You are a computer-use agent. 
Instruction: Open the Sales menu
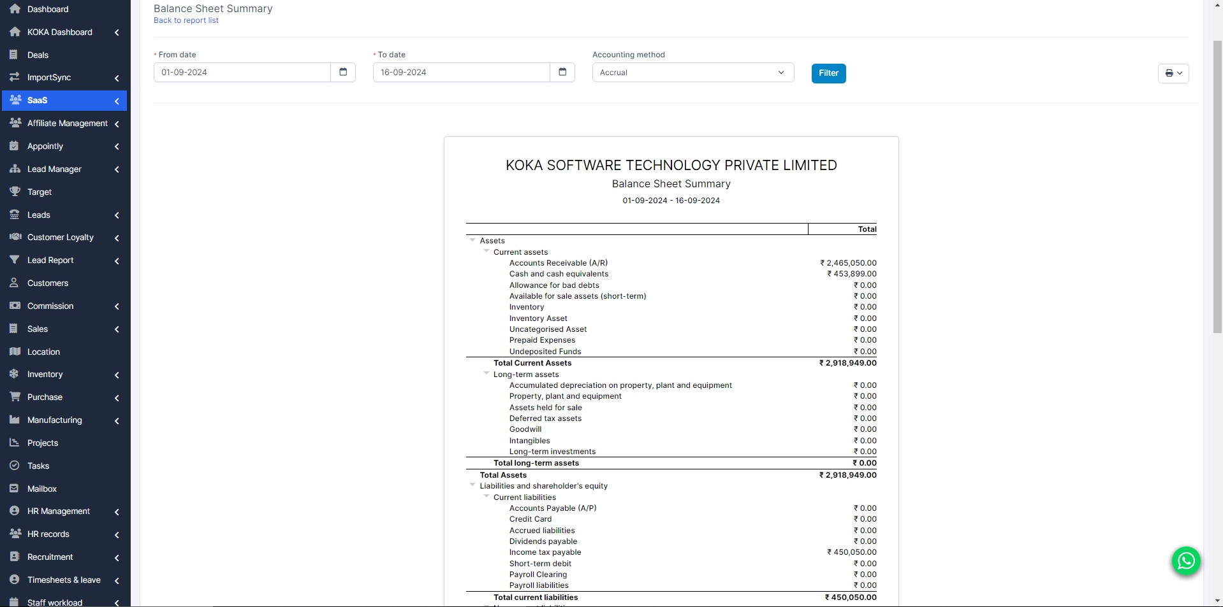tap(64, 329)
